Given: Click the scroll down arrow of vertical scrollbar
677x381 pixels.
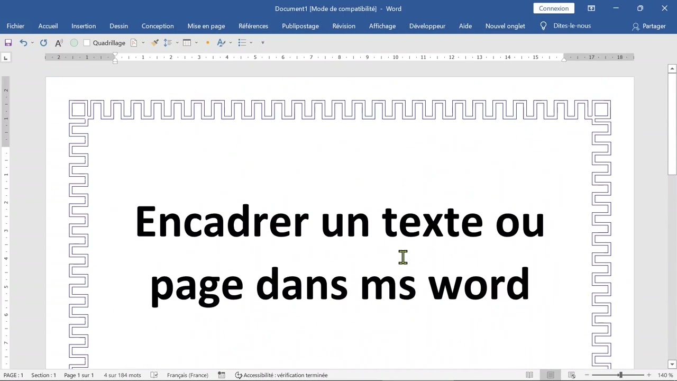Looking at the screenshot, I should [x=672, y=364].
